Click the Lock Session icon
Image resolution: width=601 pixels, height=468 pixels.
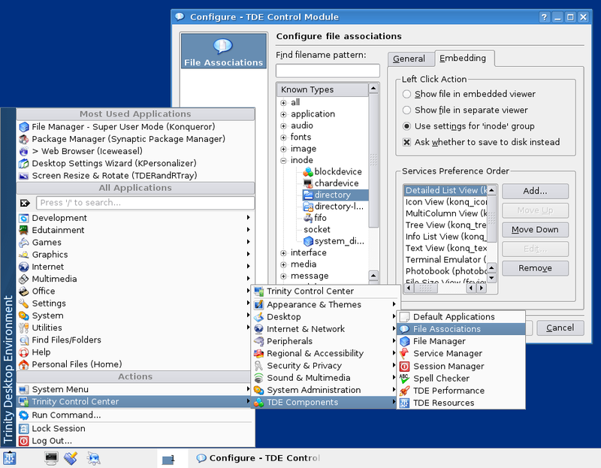pos(24,428)
